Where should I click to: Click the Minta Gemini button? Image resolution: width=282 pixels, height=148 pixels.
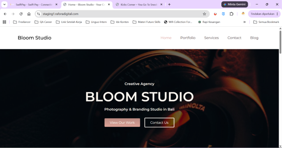[235, 4]
